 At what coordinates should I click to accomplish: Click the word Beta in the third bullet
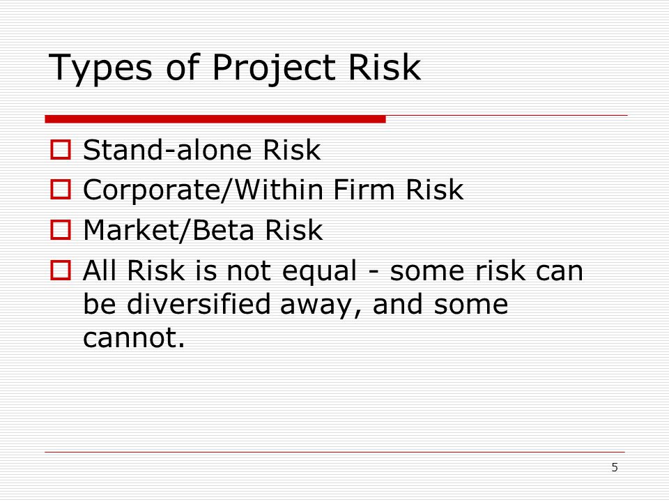point(224,230)
